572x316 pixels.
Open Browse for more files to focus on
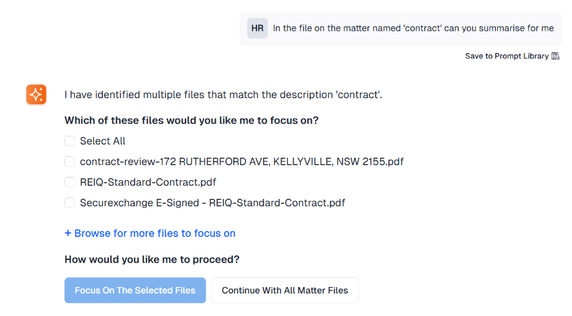pyautogui.click(x=155, y=234)
